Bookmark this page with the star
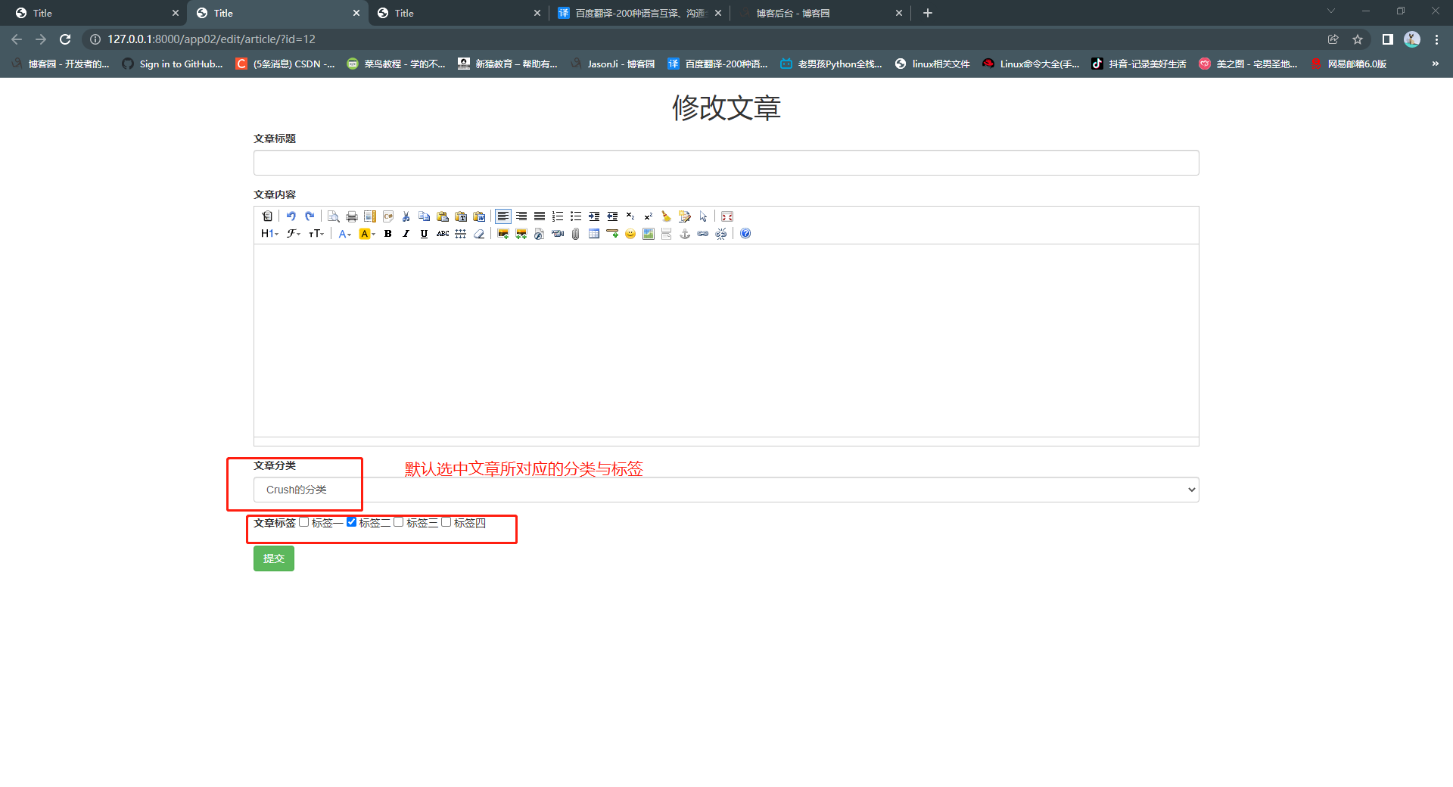 click(x=1358, y=39)
